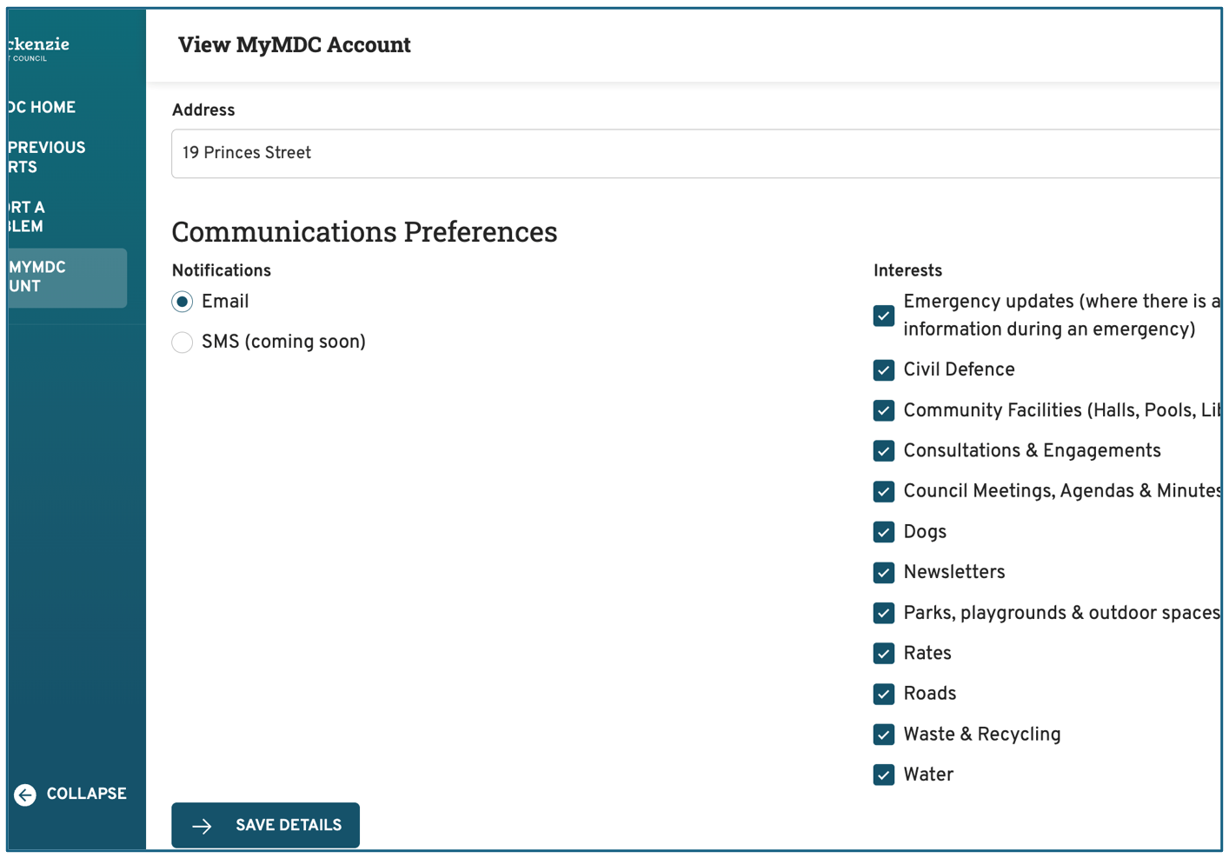This screenshot has height=858, width=1229.
Task: Uncheck Parks, playgrounds & outdoor spaces
Action: coord(884,613)
